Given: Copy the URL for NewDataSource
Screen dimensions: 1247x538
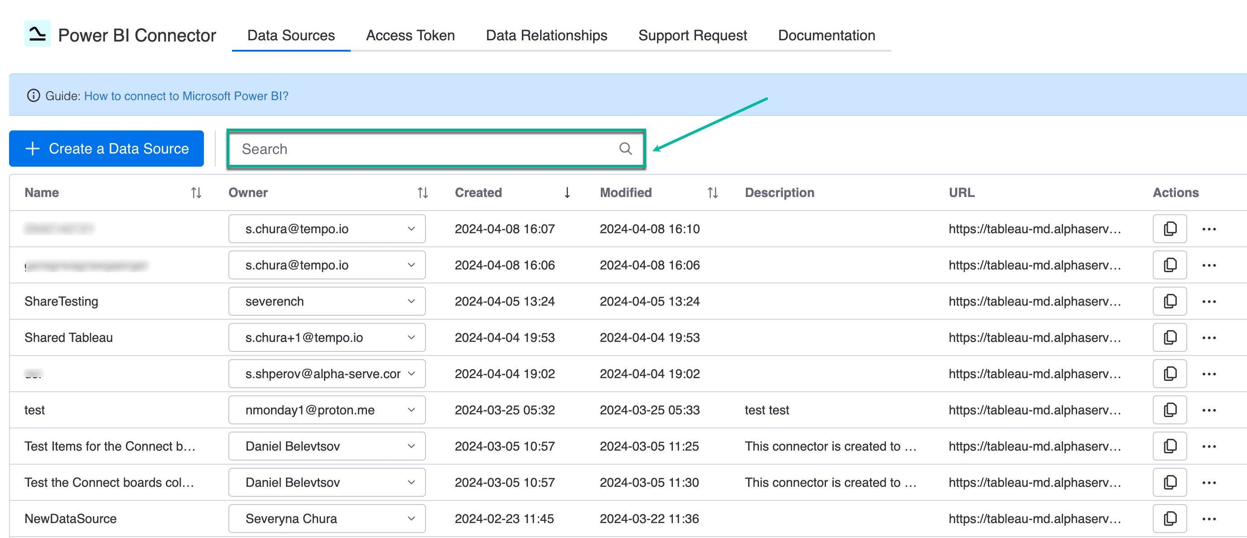Looking at the screenshot, I should coord(1170,518).
